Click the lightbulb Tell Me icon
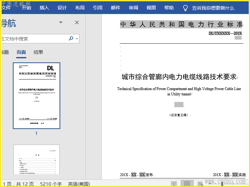Image resolution: width=250 pixels, height=187 pixels. coord(185,8)
